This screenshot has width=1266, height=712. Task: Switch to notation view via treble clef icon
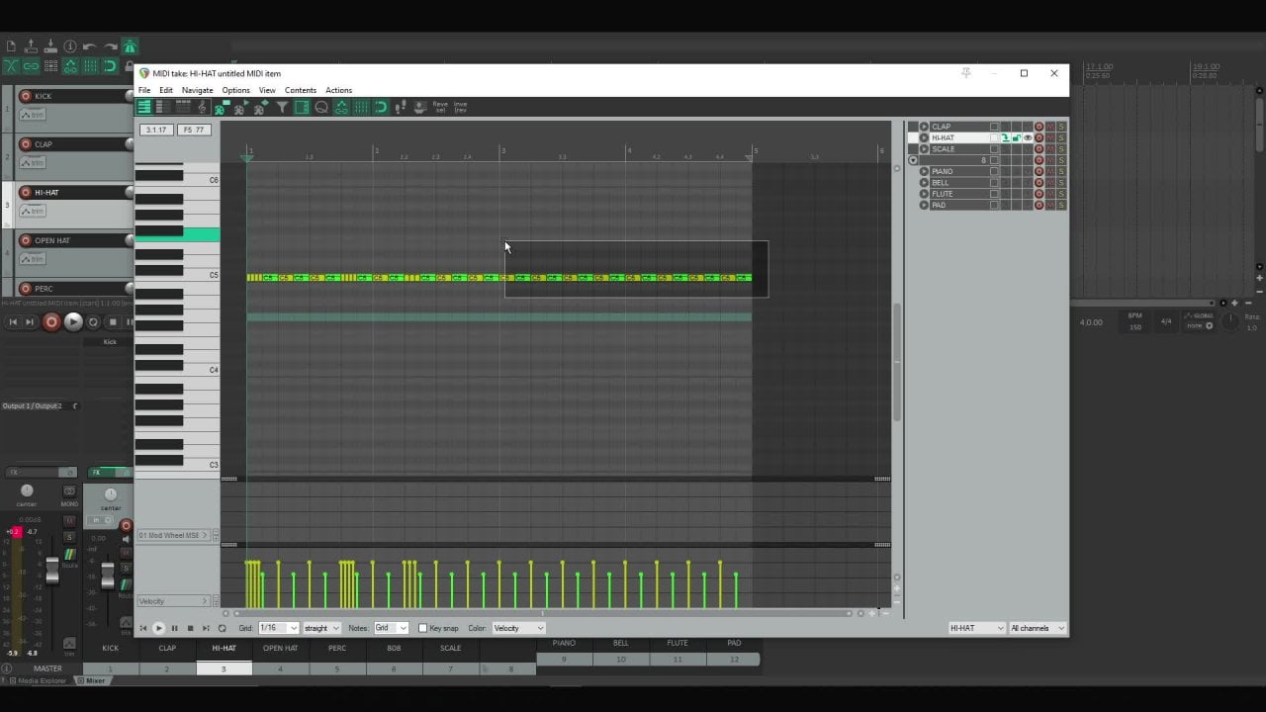(x=202, y=107)
